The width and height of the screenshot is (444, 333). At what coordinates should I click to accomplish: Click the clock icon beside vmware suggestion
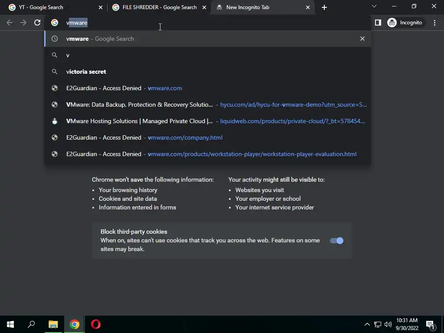pyautogui.click(x=55, y=39)
